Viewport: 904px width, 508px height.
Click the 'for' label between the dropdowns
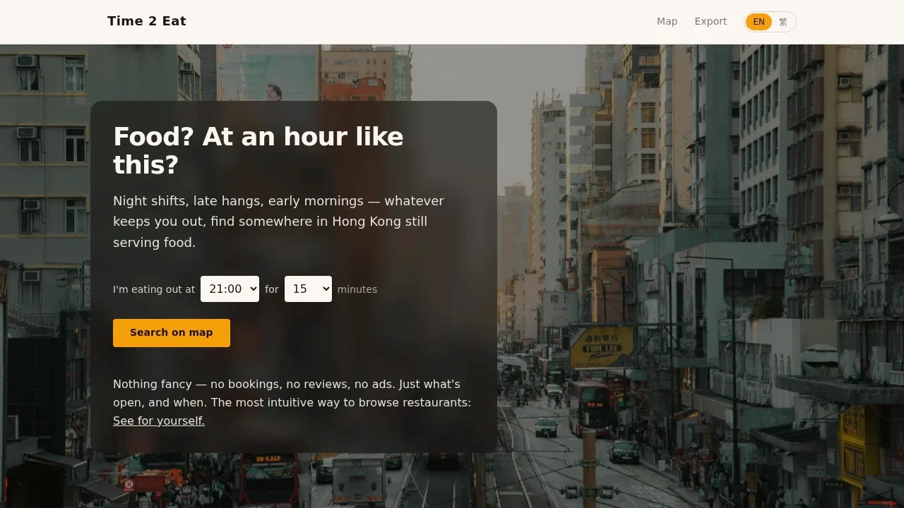pos(272,289)
